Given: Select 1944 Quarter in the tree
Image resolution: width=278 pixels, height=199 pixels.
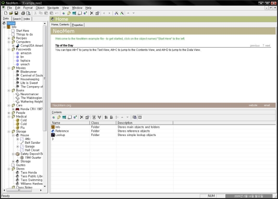Looking at the screenshot, I should click(x=33, y=158).
